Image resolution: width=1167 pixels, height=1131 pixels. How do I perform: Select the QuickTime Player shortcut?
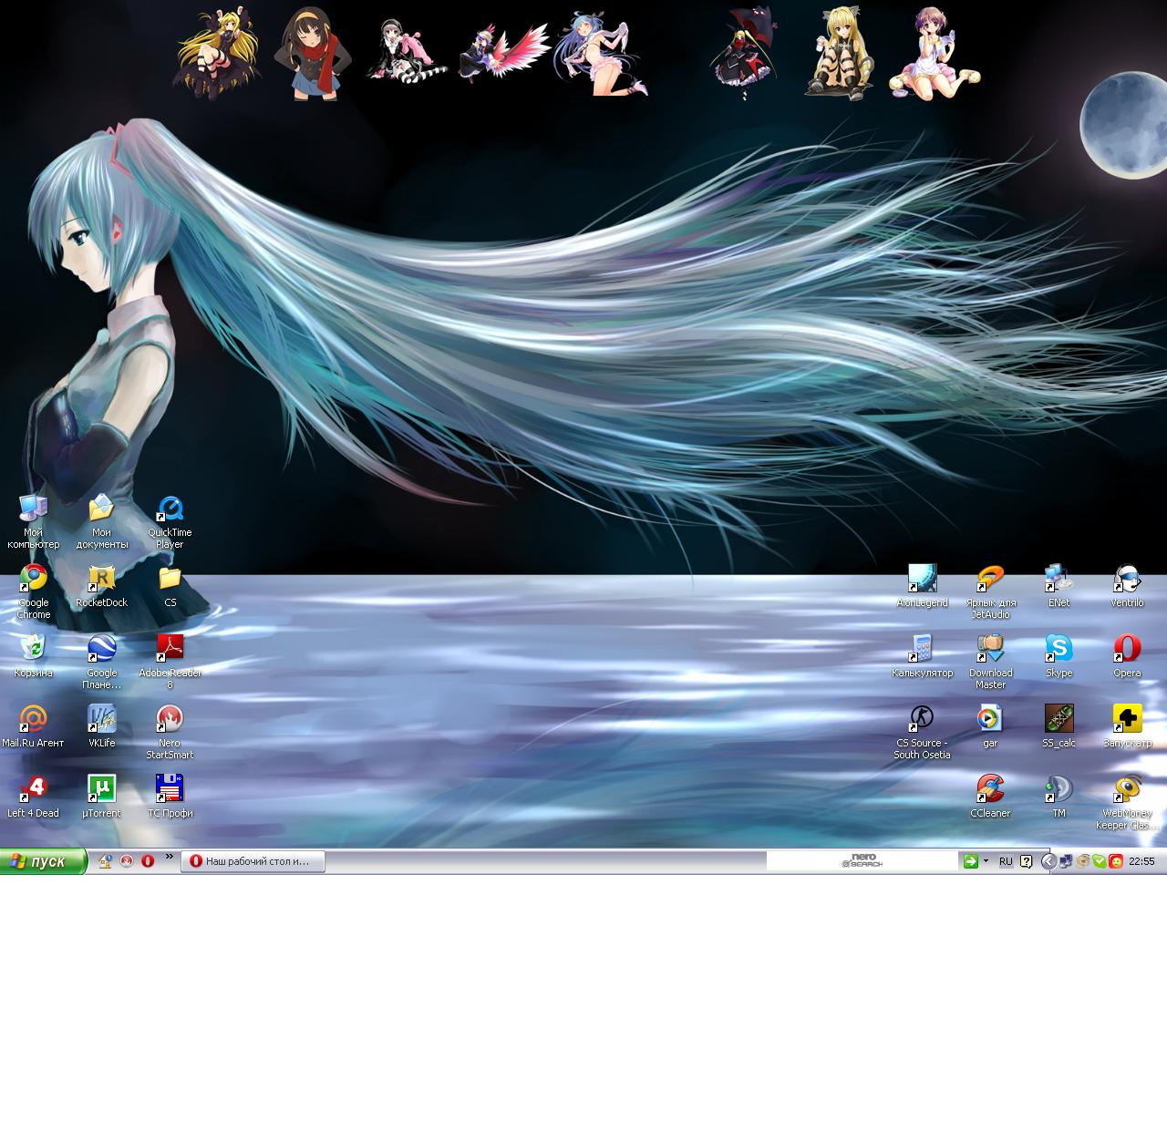pyautogui.click(x=170, y=509)
